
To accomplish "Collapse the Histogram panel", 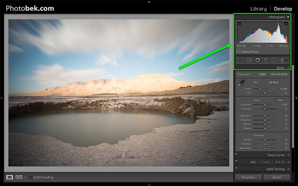I will [288, 17].
